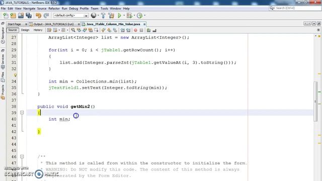The image size is (322, 181).
Task: Click the Last Edit icon in editor toolbar
Action: tap(49, 30)
